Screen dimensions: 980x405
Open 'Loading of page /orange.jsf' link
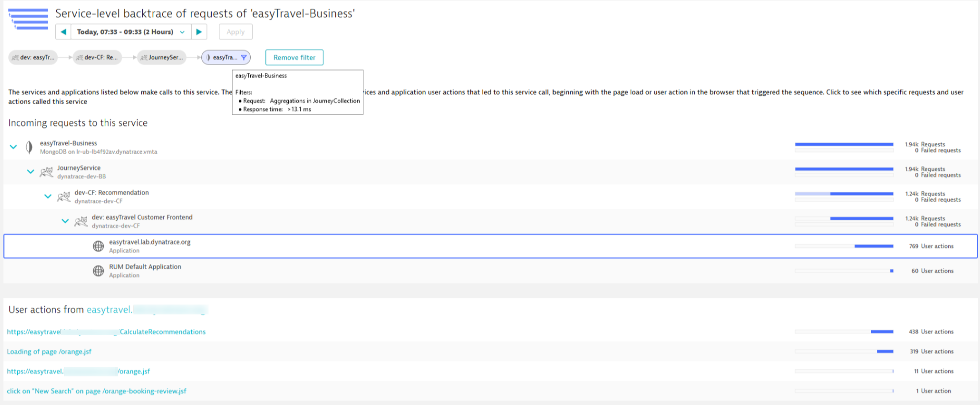pos(49,351)
